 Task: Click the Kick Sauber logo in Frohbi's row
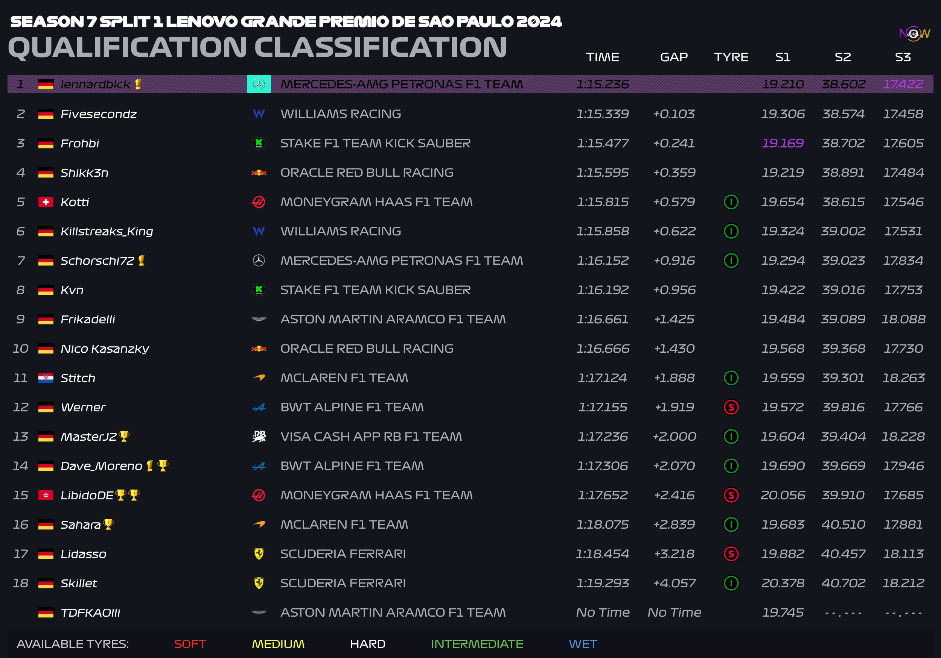(259, 143)
